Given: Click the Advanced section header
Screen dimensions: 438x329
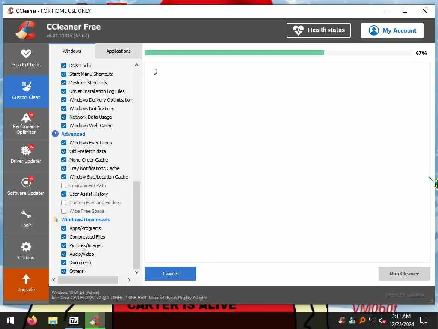Looking at the screenshot, I should (x=73, y=134).
